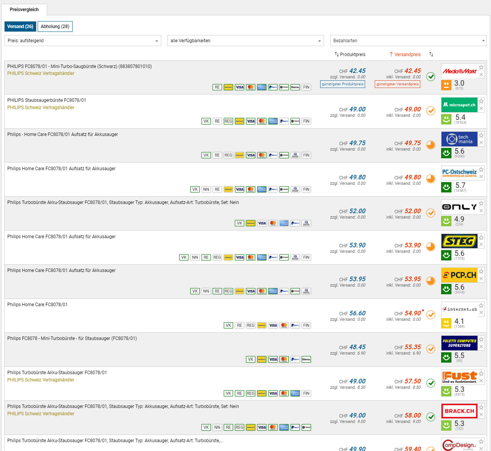Click the microspot.ch shop logo
The width and height of the screenshot is (491, 451).
pyautogui.click(x=459, y=105)
